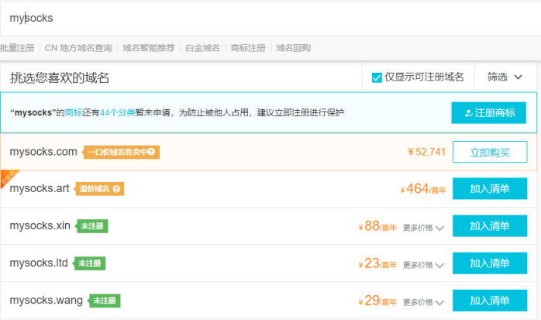Click 立即购买 for mysocks.com
The image size is (541, 320).
pos(490,152)
